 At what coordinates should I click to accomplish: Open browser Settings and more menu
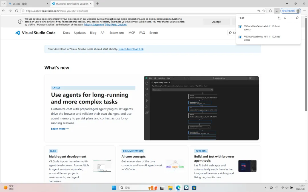[305, 11]
